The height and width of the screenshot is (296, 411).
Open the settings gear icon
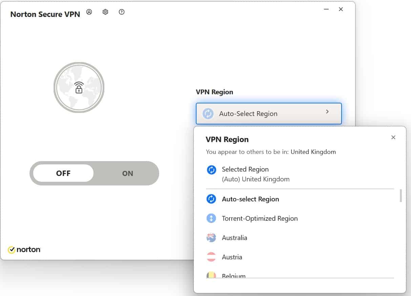105,12
